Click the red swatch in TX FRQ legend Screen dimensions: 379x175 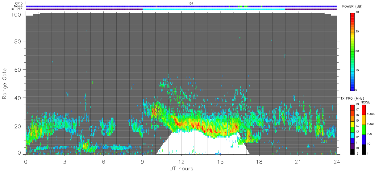(352, 108)
